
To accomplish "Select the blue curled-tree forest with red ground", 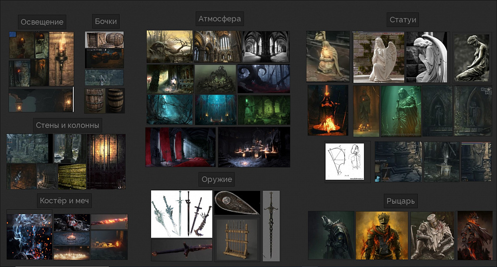I will click(264, 79).
